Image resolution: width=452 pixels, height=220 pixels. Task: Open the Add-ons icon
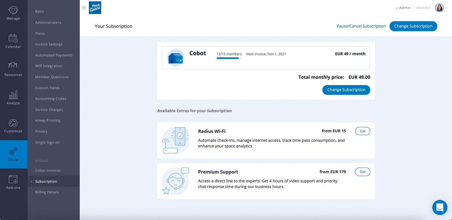click(13, 179)
